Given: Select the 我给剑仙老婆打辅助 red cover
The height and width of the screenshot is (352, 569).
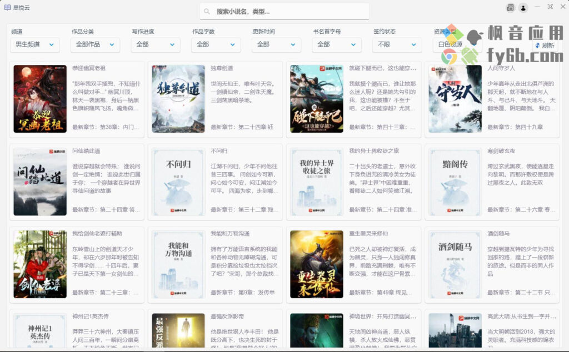Looking at the screenshot, I should (x=40, y=264).
